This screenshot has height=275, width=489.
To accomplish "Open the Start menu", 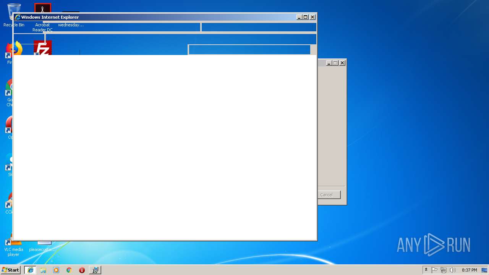I will [10, 270].
